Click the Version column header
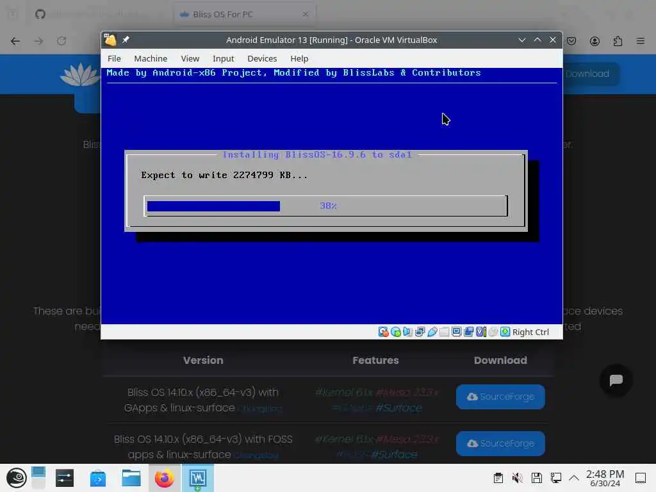 tap(203, 360)
